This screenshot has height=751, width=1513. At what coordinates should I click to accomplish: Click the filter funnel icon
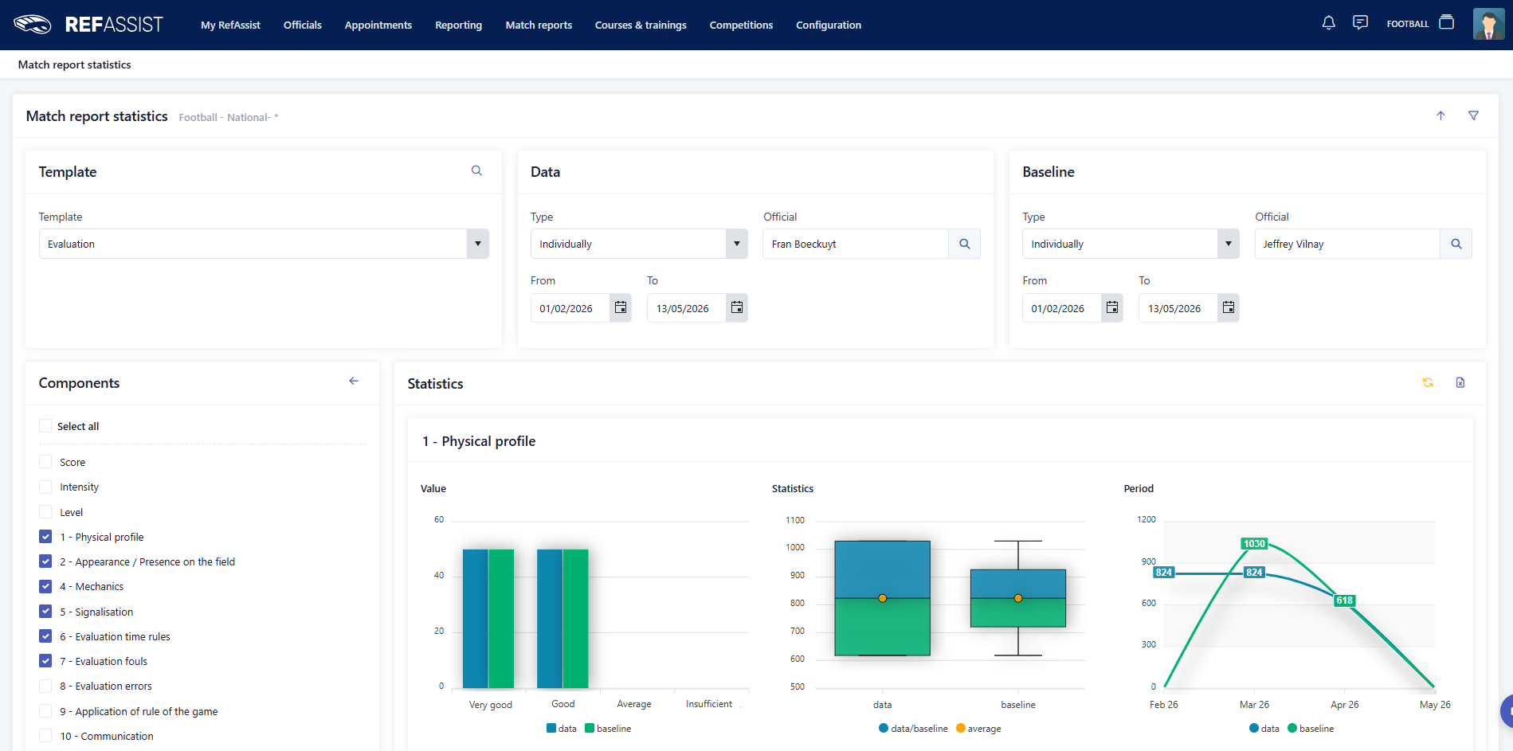(1473, 115)
